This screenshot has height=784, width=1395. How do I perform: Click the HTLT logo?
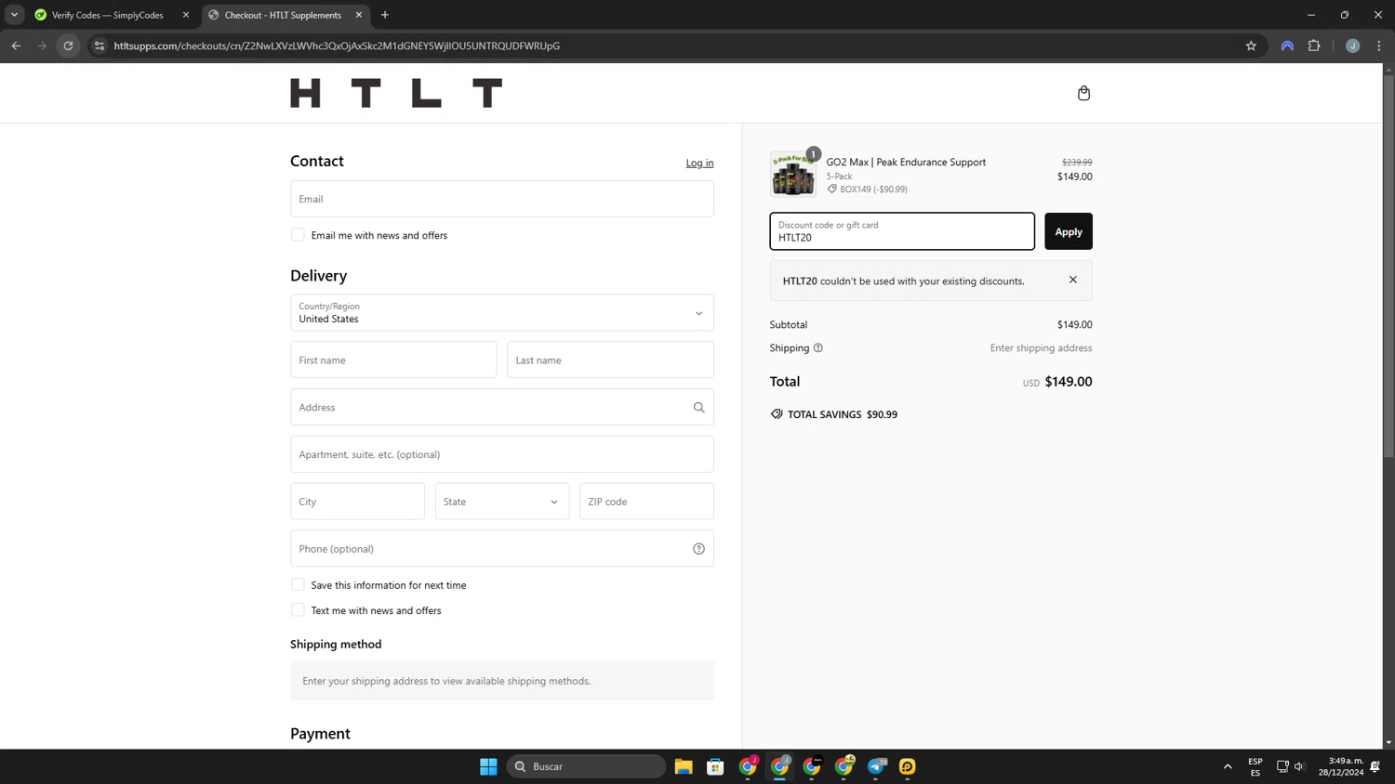[x=396, y=93]
